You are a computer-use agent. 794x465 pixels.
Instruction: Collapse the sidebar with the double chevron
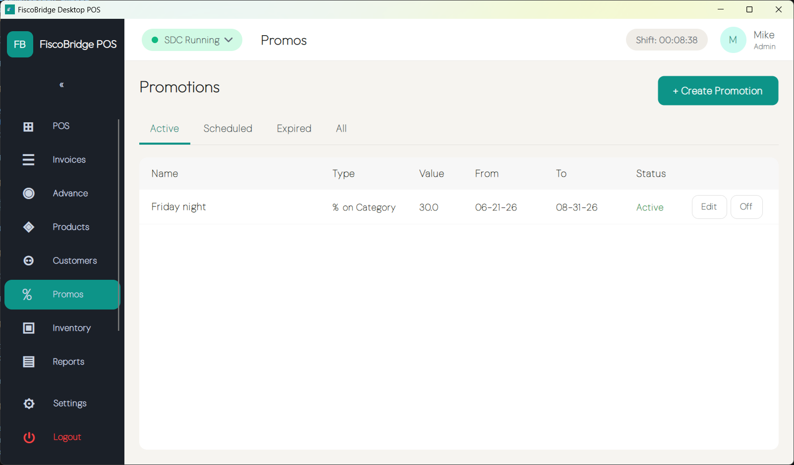(x=61, y=85)
